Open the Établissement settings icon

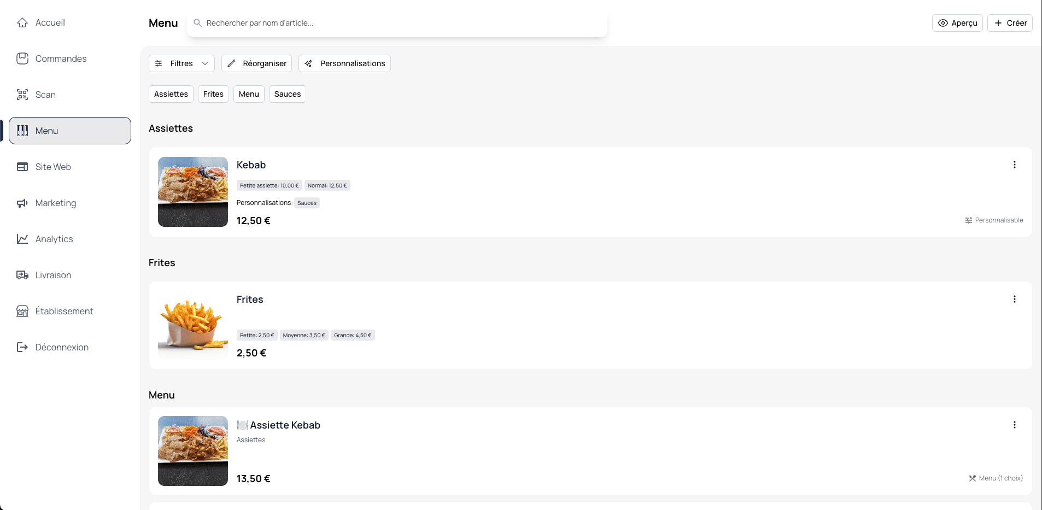pos(22,311)
